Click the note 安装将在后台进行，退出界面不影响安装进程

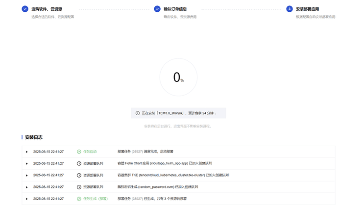178,126
